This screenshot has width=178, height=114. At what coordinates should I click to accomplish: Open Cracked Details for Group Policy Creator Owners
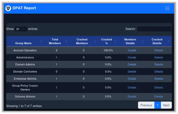[159, 88]
